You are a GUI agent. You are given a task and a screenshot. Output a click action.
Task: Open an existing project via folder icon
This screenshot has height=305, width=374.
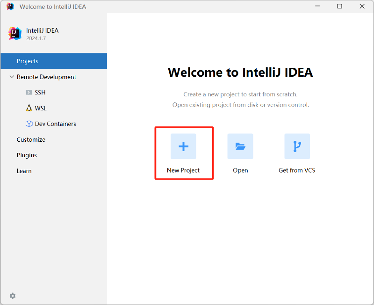coord(240,146)
